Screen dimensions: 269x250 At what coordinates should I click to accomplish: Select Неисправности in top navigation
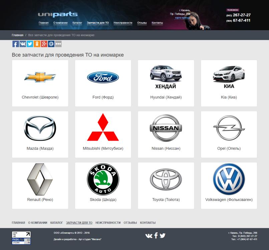(x=123, y=23)
